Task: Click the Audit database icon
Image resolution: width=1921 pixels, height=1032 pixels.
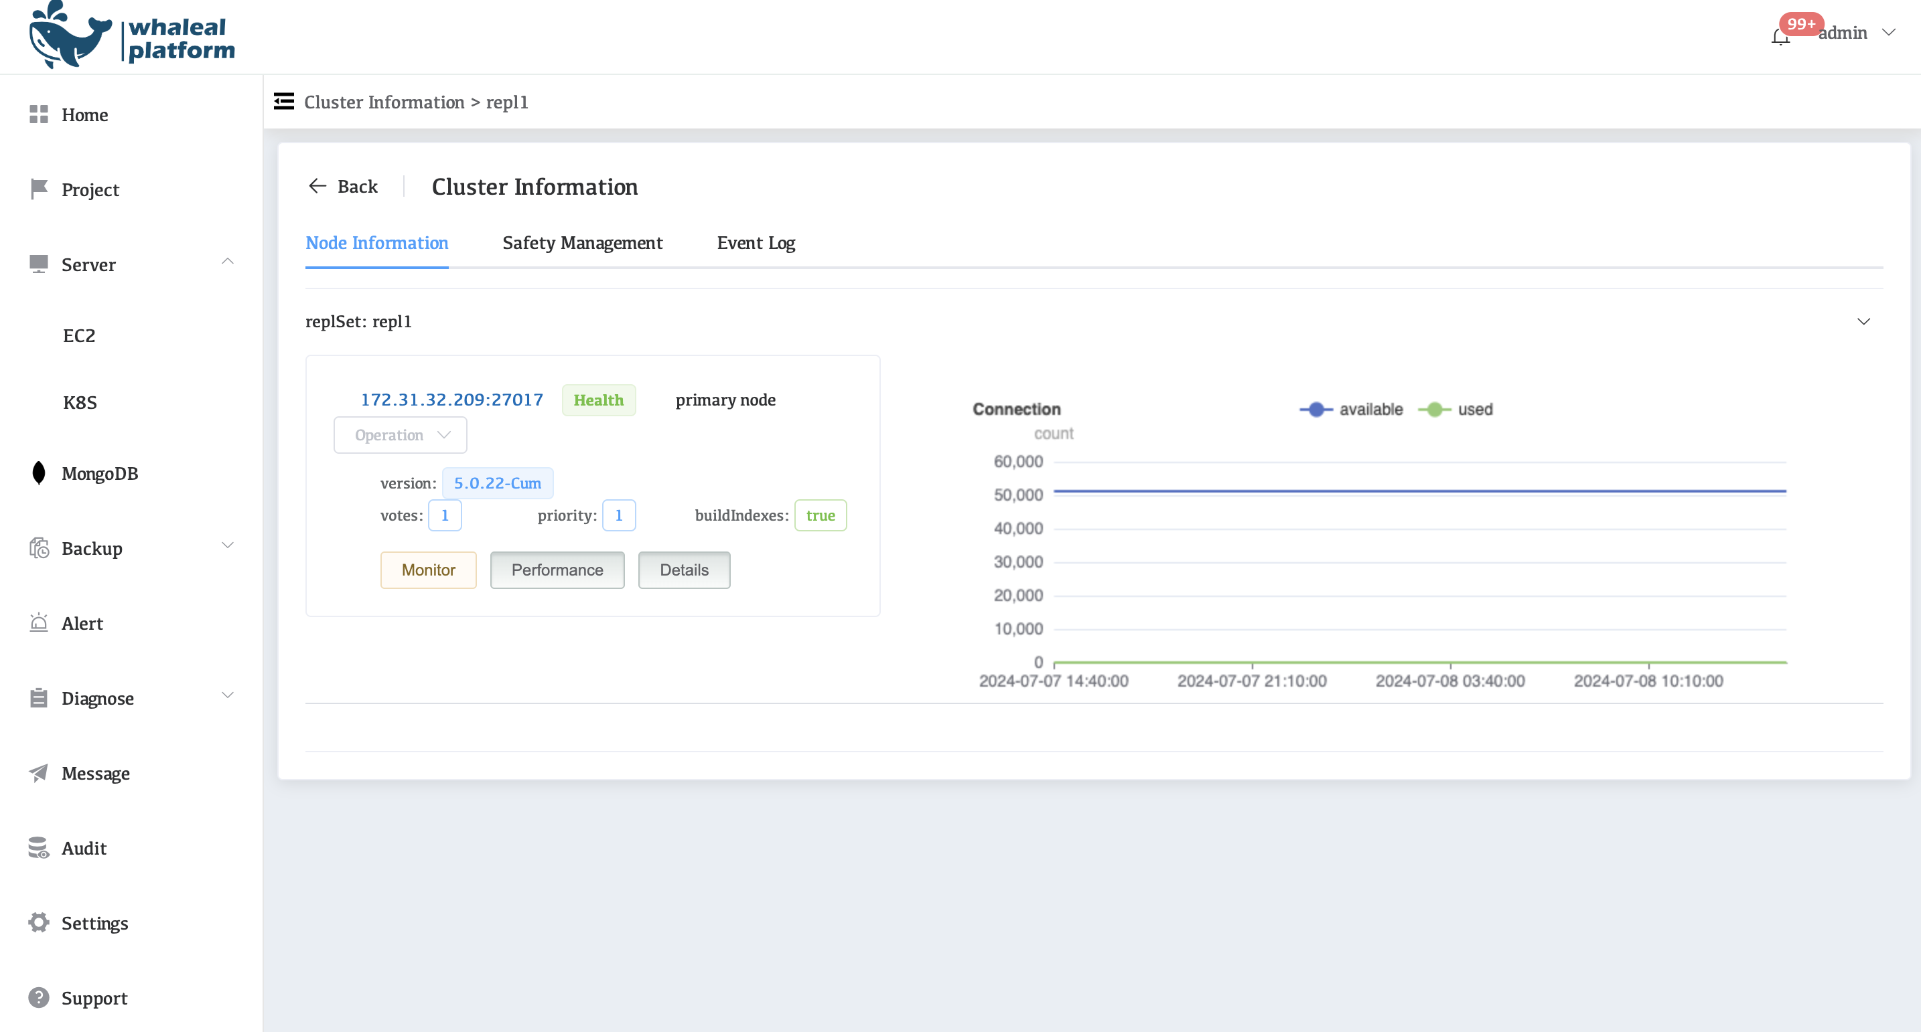Action: pyautogui.click(x=38, y=848)
